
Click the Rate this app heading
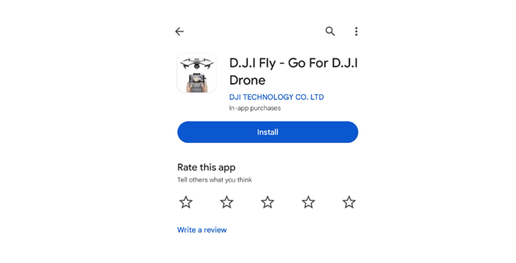pos(206,167)
